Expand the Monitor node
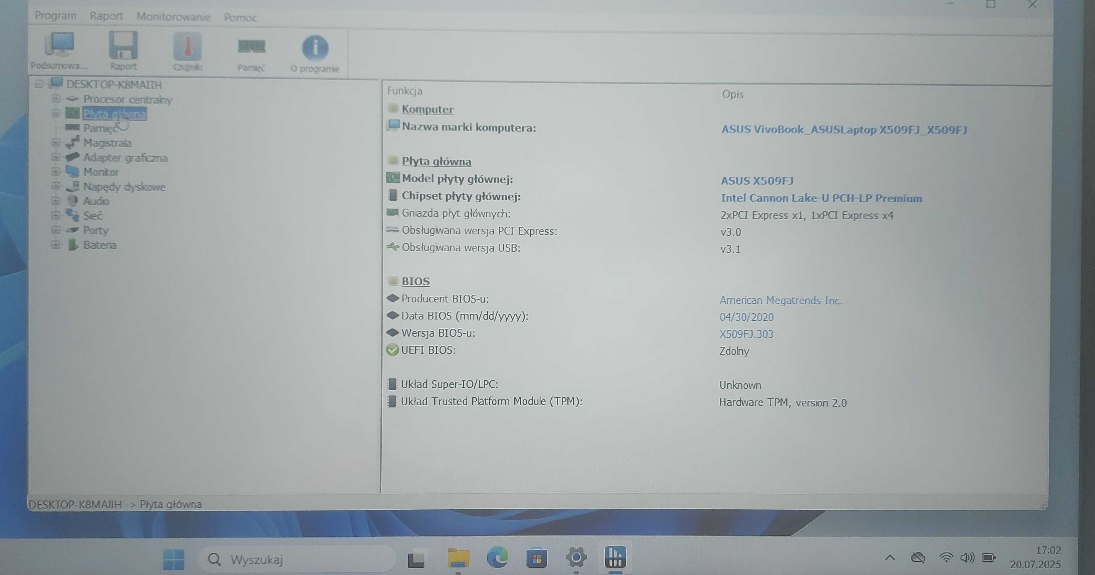1095x575 pixels. 56,172
